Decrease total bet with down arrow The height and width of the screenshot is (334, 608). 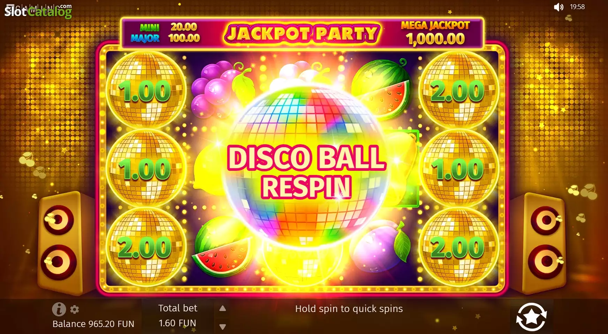pyautogui.click(x=222, y=327)
